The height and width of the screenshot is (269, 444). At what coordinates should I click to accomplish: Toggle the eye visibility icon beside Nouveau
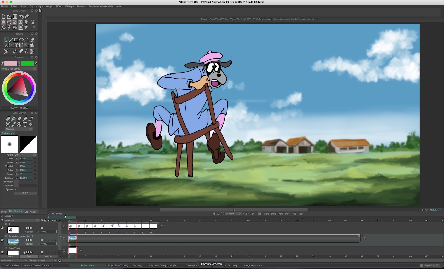pos(42,220)
